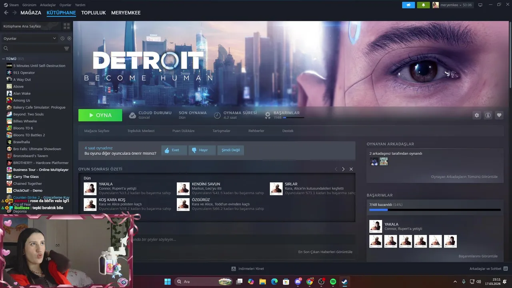
Task: Open the Rehberler link
Action: [x=256, y=131]
